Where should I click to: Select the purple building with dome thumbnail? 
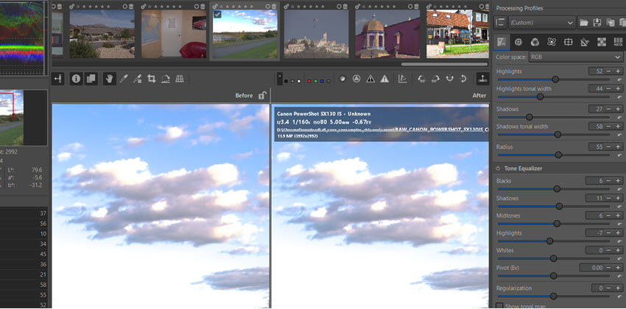pos(387,34)
